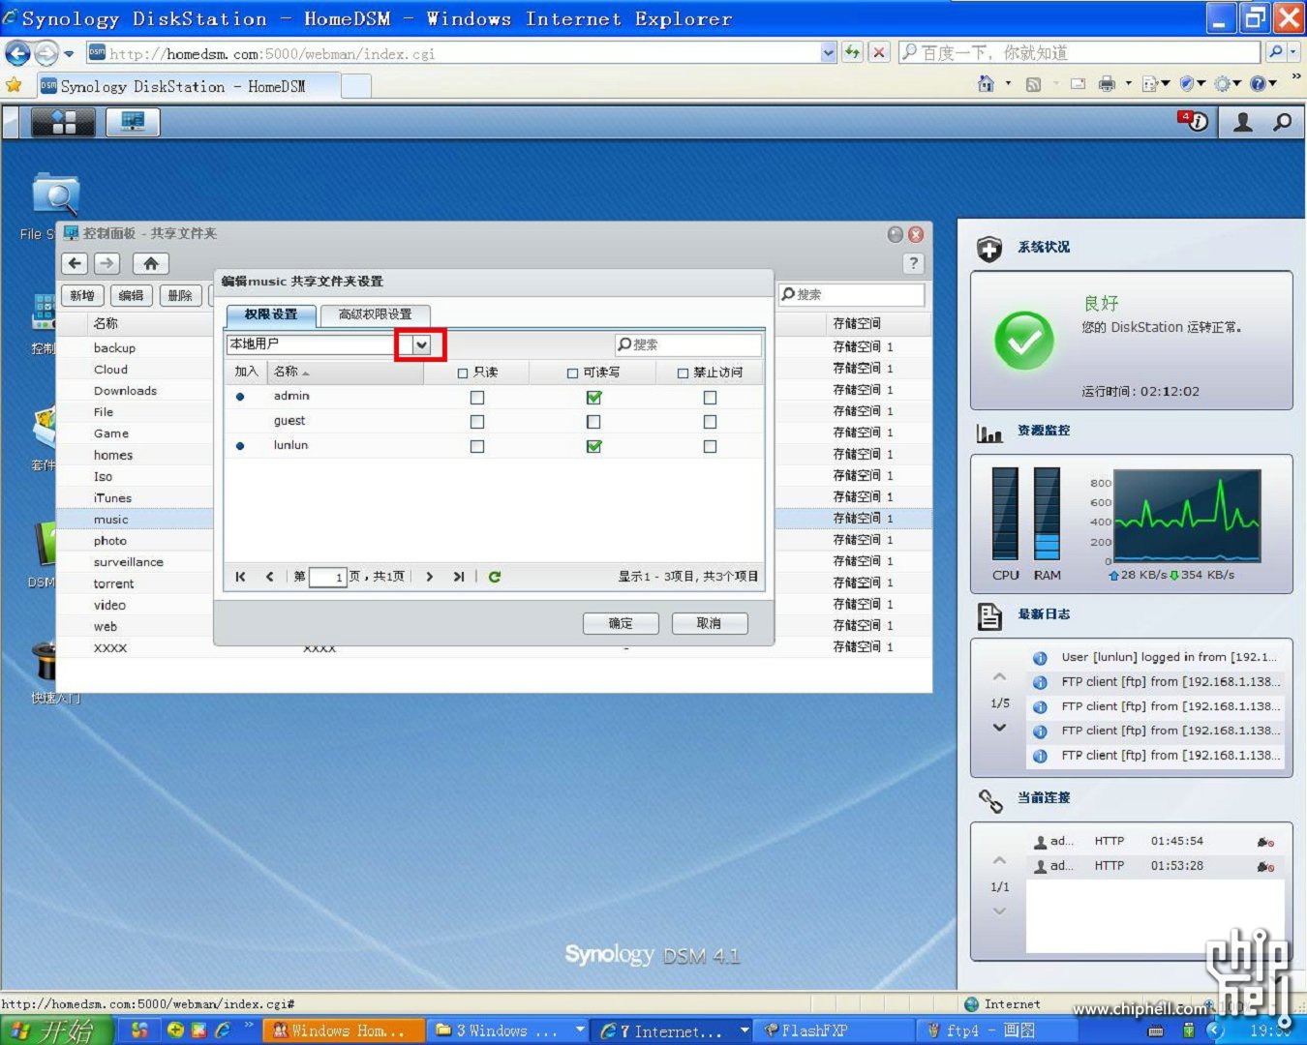Click 删除 button in shared folders

tap(180, 296)
